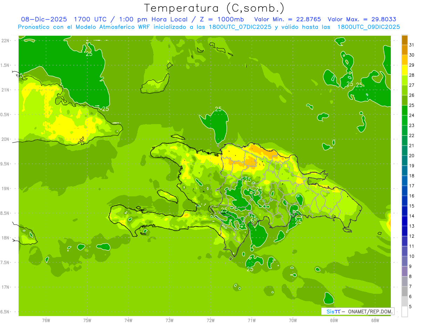Click the 68W longitude axis label
Screen dimensions: 421x325
click(375, 320)
